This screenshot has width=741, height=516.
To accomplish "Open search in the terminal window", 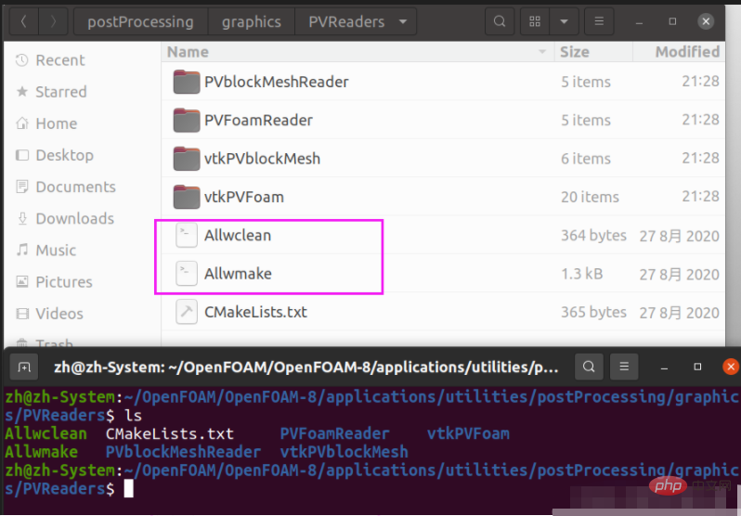I will tap(589, 367).
